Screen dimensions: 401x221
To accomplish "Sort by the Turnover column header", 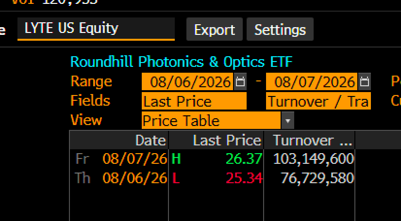I will coord(309,140).
